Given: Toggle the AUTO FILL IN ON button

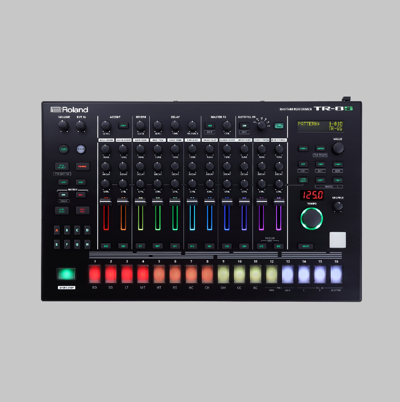Looking at the screenshot, I should tap(244, 126).
